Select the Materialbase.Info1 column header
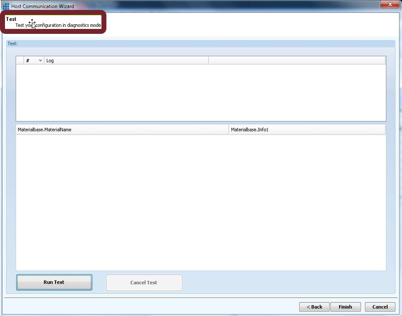Image resolution: width=402 pixels, height=316 pixels. 306,129
